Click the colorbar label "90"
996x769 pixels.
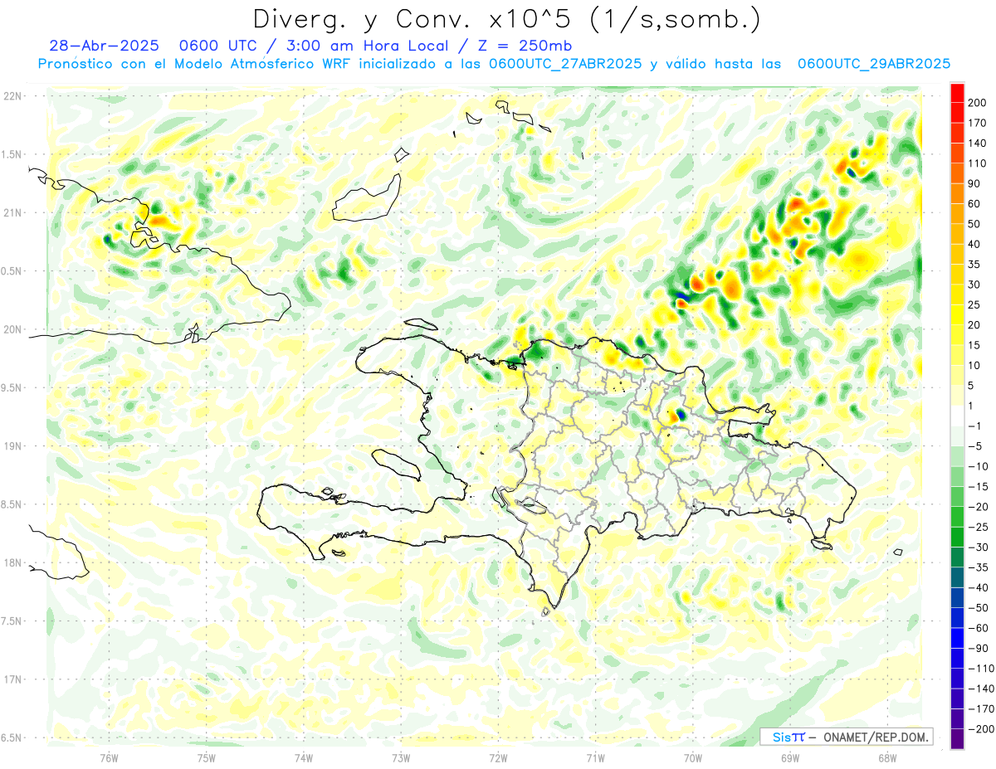[975, 183]
